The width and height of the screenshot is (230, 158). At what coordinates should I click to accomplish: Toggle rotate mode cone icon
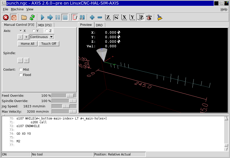pos(149,17)
